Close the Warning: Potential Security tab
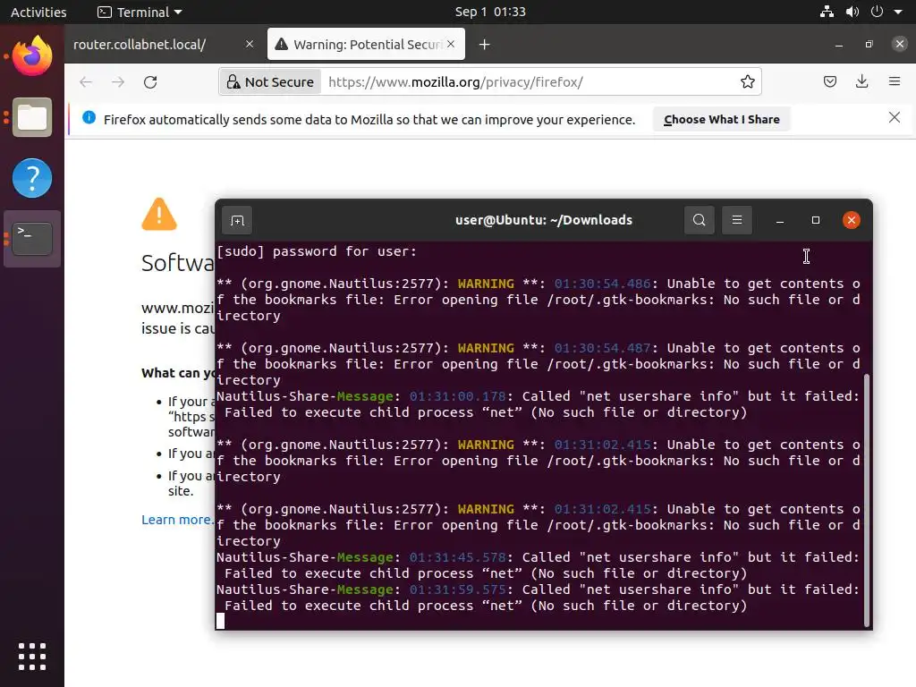This screenshot has width=916, height=687. [451, 45]
